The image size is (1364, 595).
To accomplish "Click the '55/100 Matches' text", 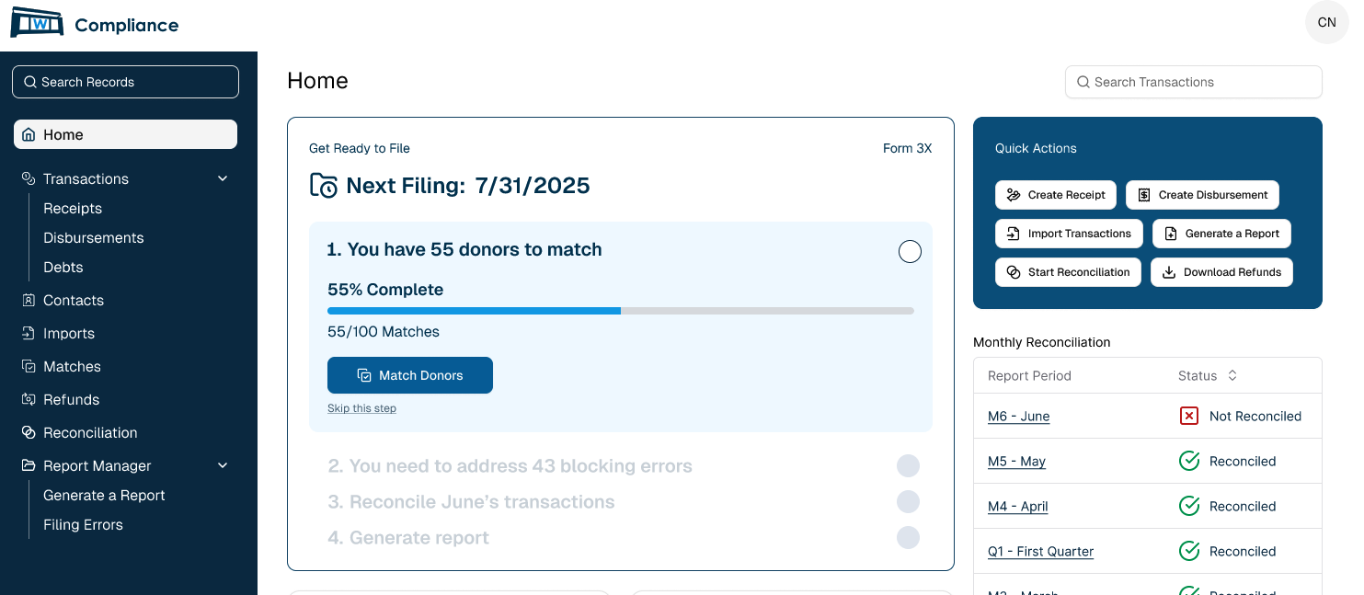I will [384, 331].
